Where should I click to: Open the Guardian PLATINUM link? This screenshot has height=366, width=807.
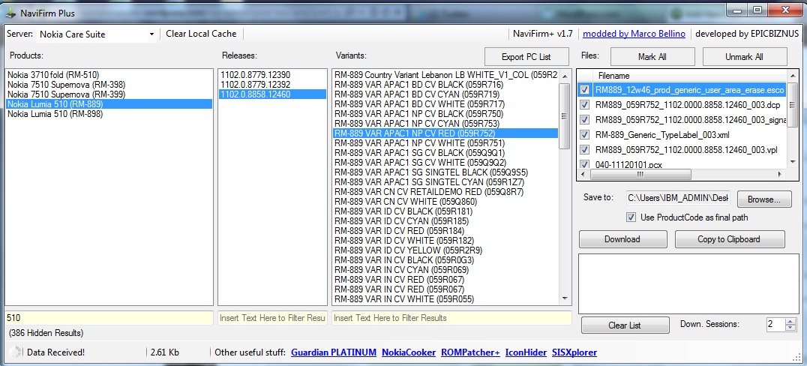tap(334, 352)
